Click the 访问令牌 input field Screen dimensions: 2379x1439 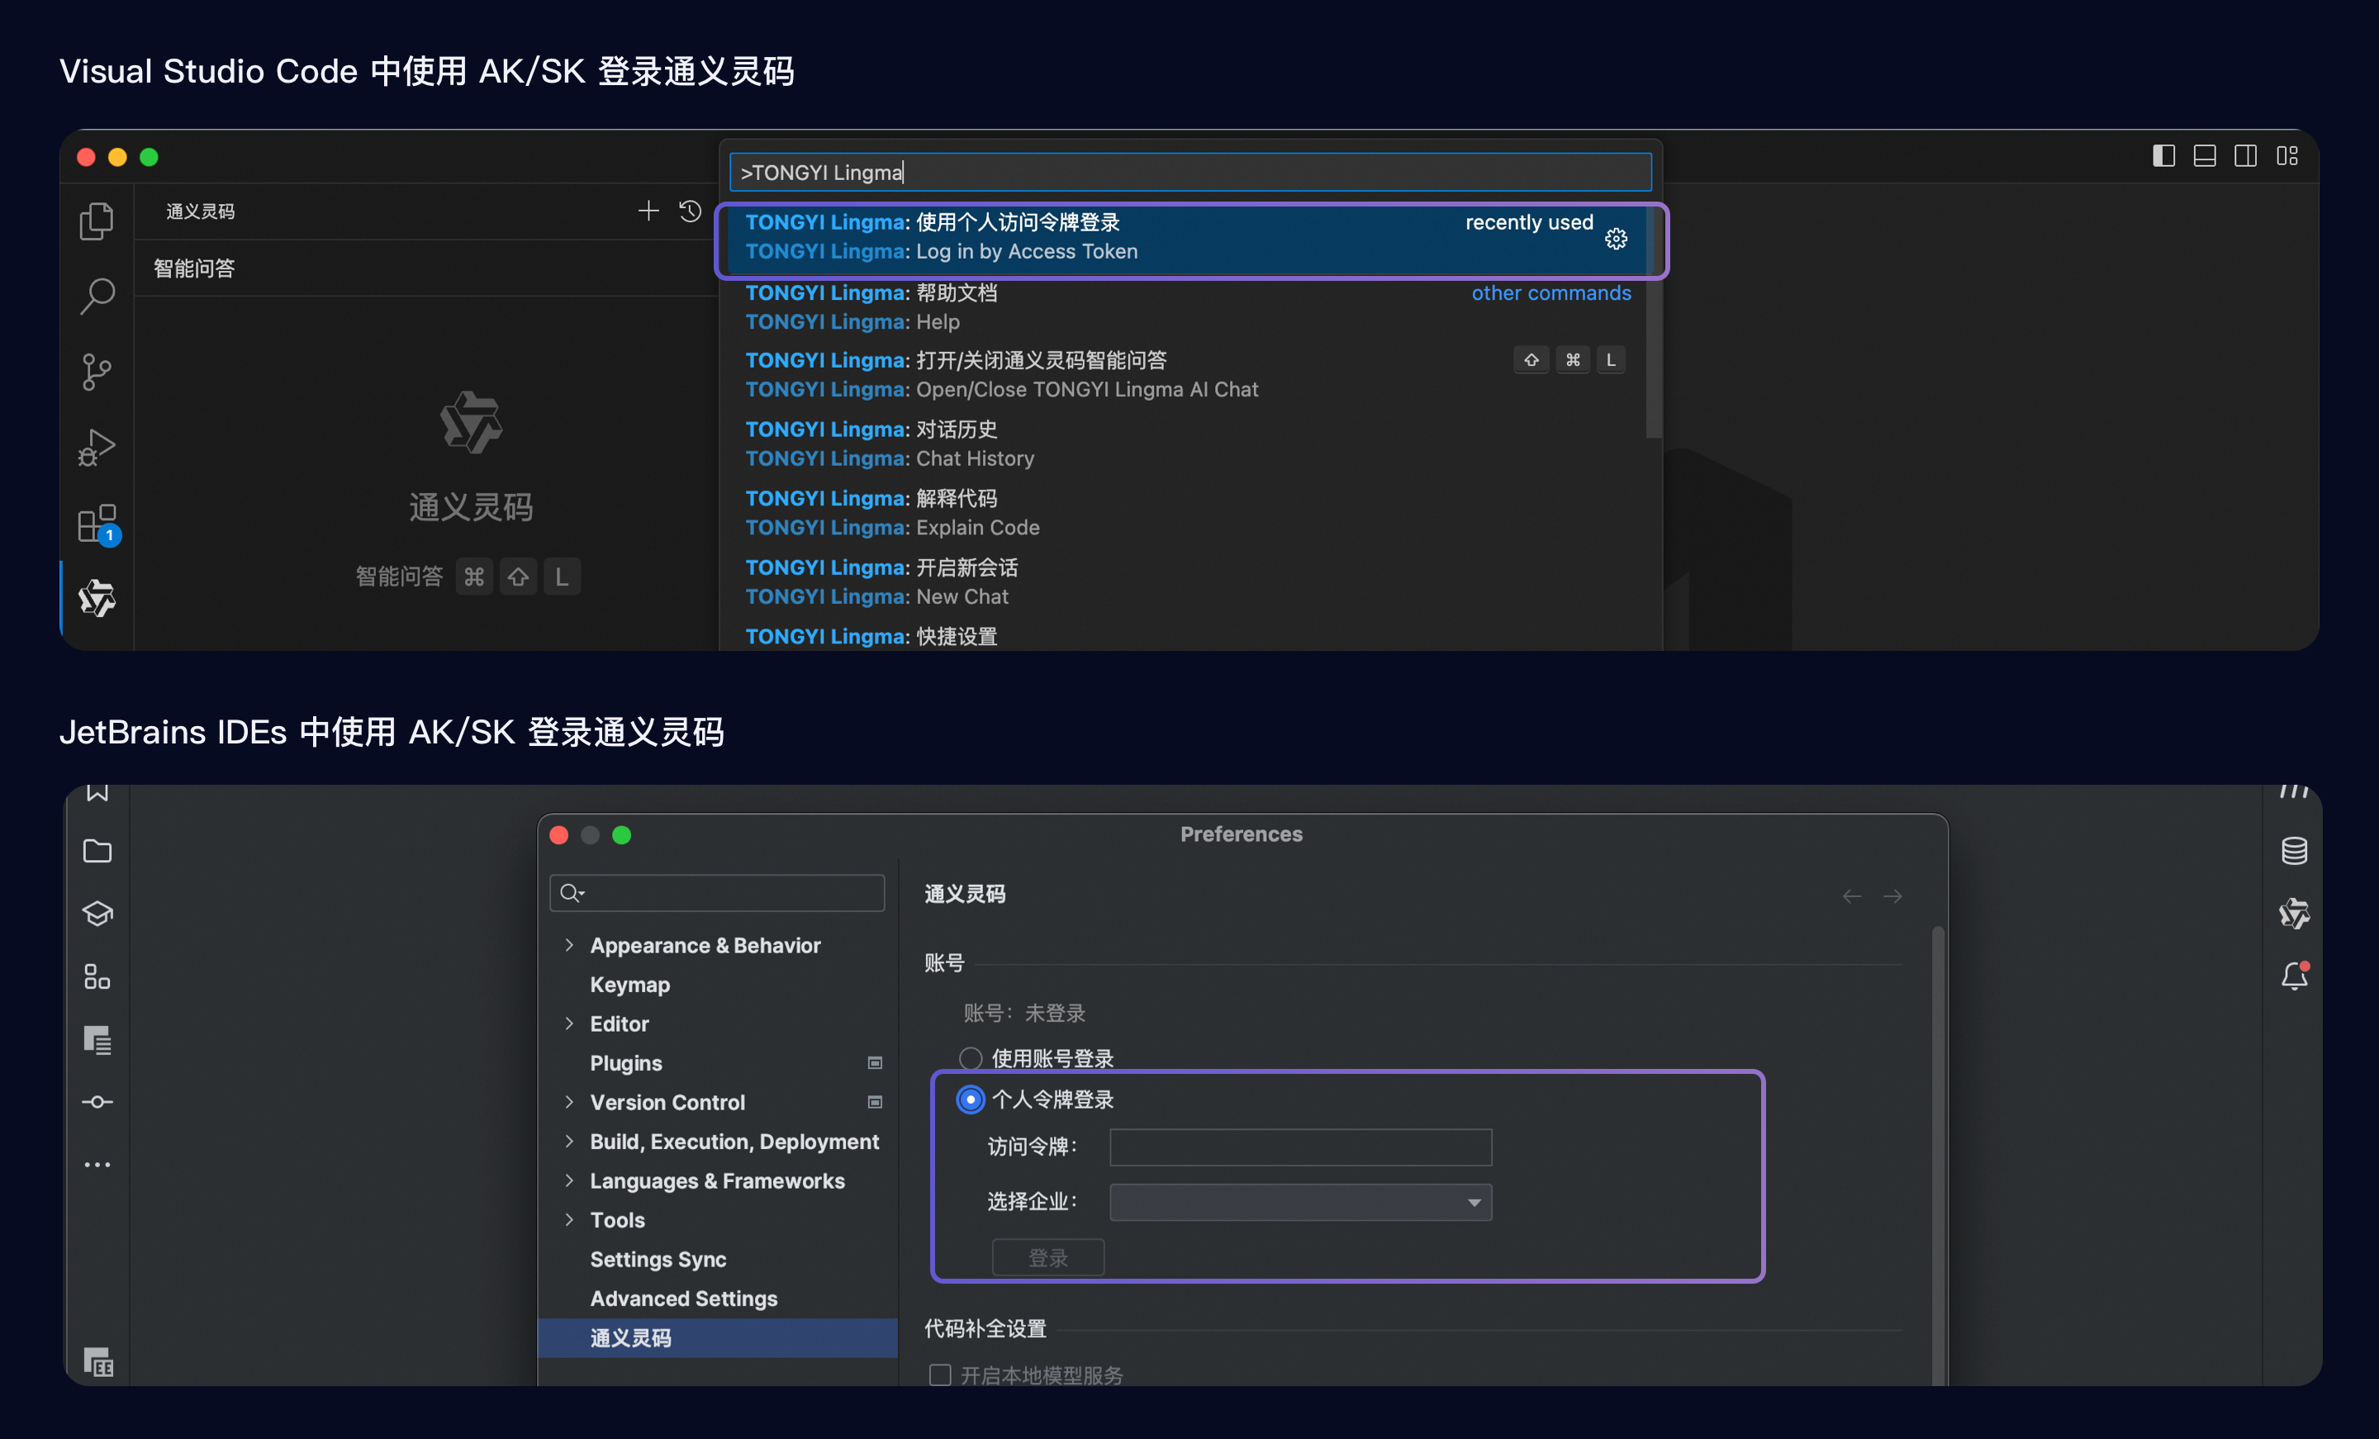coord(1300,1147)
